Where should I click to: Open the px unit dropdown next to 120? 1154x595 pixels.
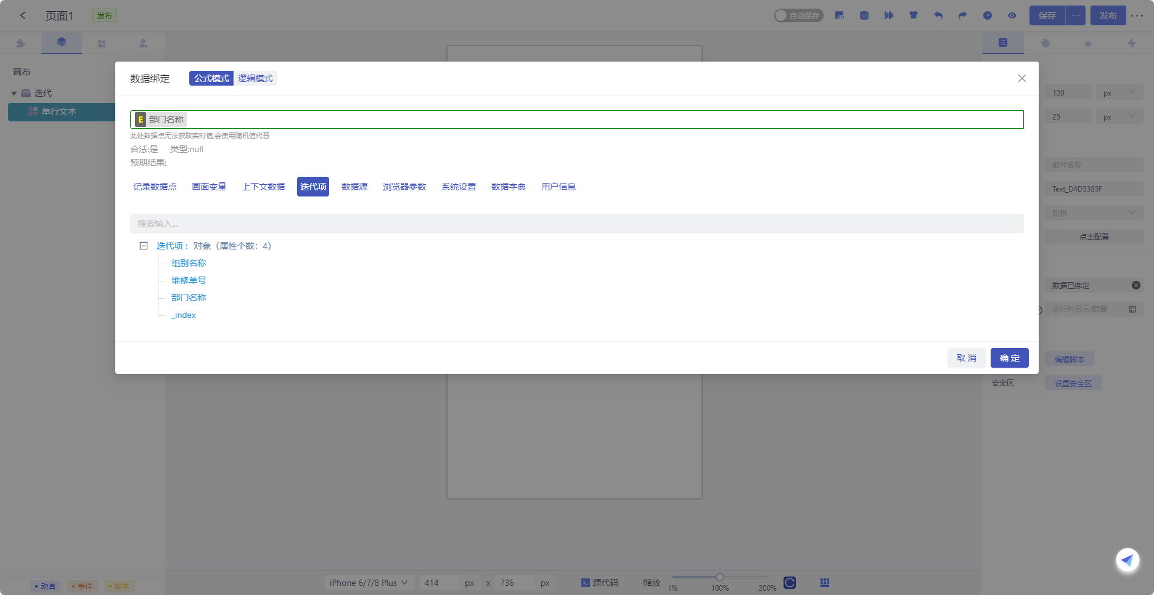(1119, 92)
